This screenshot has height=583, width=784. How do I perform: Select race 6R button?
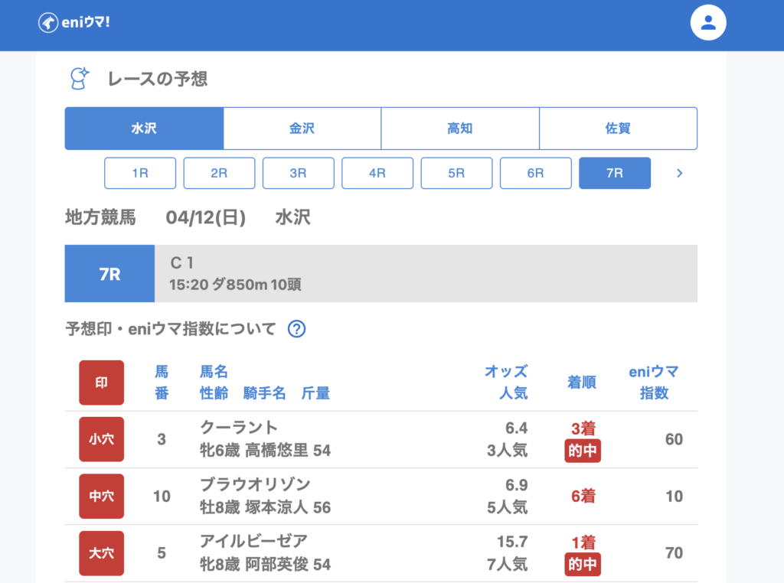[535, 174]
